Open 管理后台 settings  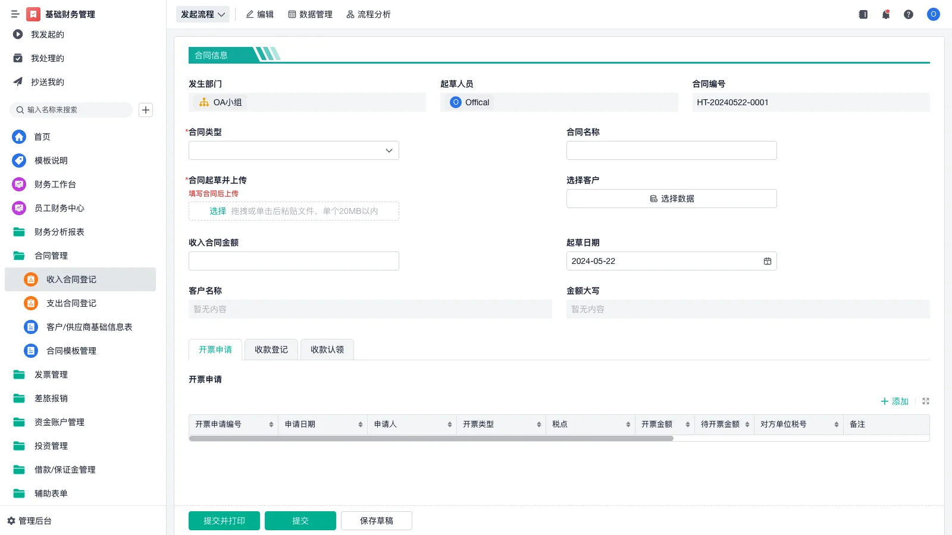coord(29,521)
